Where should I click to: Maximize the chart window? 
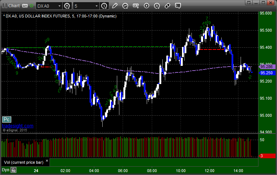point(263,3)
